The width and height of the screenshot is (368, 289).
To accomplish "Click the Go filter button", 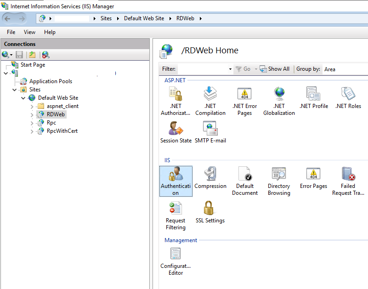I will 243,69.
